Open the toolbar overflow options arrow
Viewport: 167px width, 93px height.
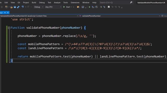pos(122,7)
